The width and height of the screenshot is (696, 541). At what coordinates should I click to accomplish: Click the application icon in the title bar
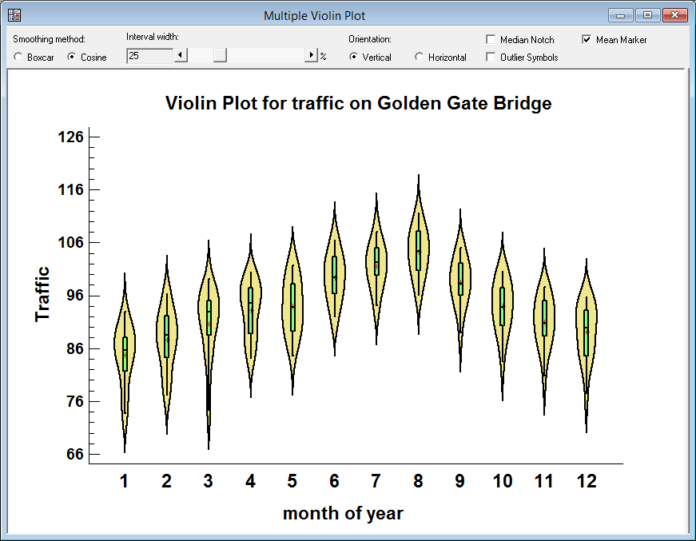14,14
